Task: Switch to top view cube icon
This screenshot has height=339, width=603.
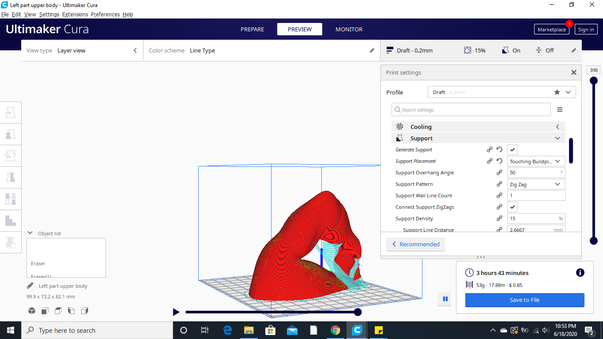Action: tap(58, 311)
